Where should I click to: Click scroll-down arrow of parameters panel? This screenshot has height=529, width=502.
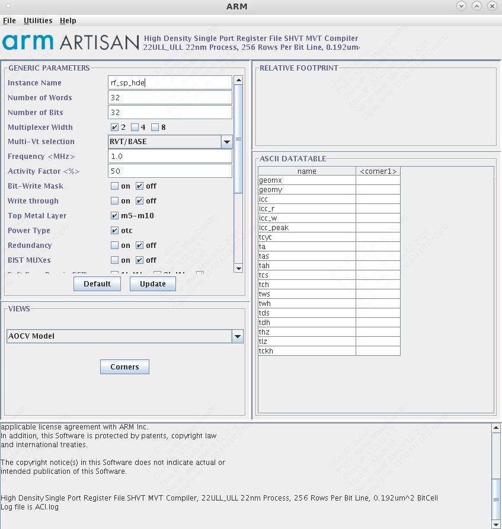point(238,268)
